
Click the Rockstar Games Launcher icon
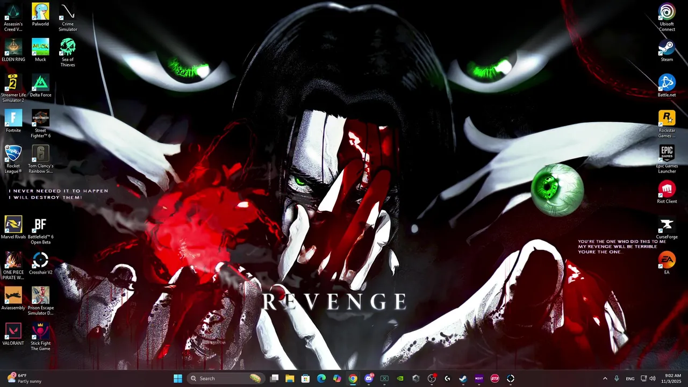tap(666, 124)
